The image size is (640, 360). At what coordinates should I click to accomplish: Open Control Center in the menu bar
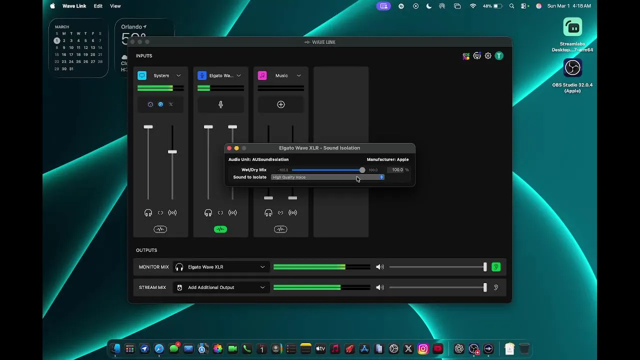coord(524,6)
